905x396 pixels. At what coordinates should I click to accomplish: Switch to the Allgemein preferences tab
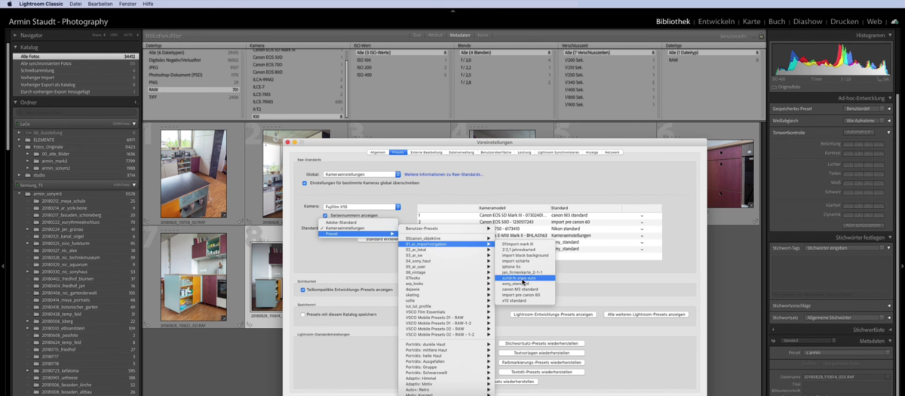pos(378,152)
